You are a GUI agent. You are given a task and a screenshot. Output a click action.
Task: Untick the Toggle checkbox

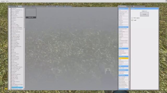pos(132,20)
